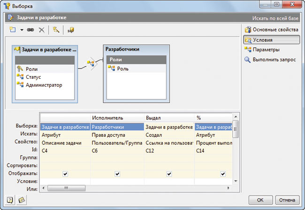
Task: Click the magic wand toolbar icon
Action: point(55,30)
